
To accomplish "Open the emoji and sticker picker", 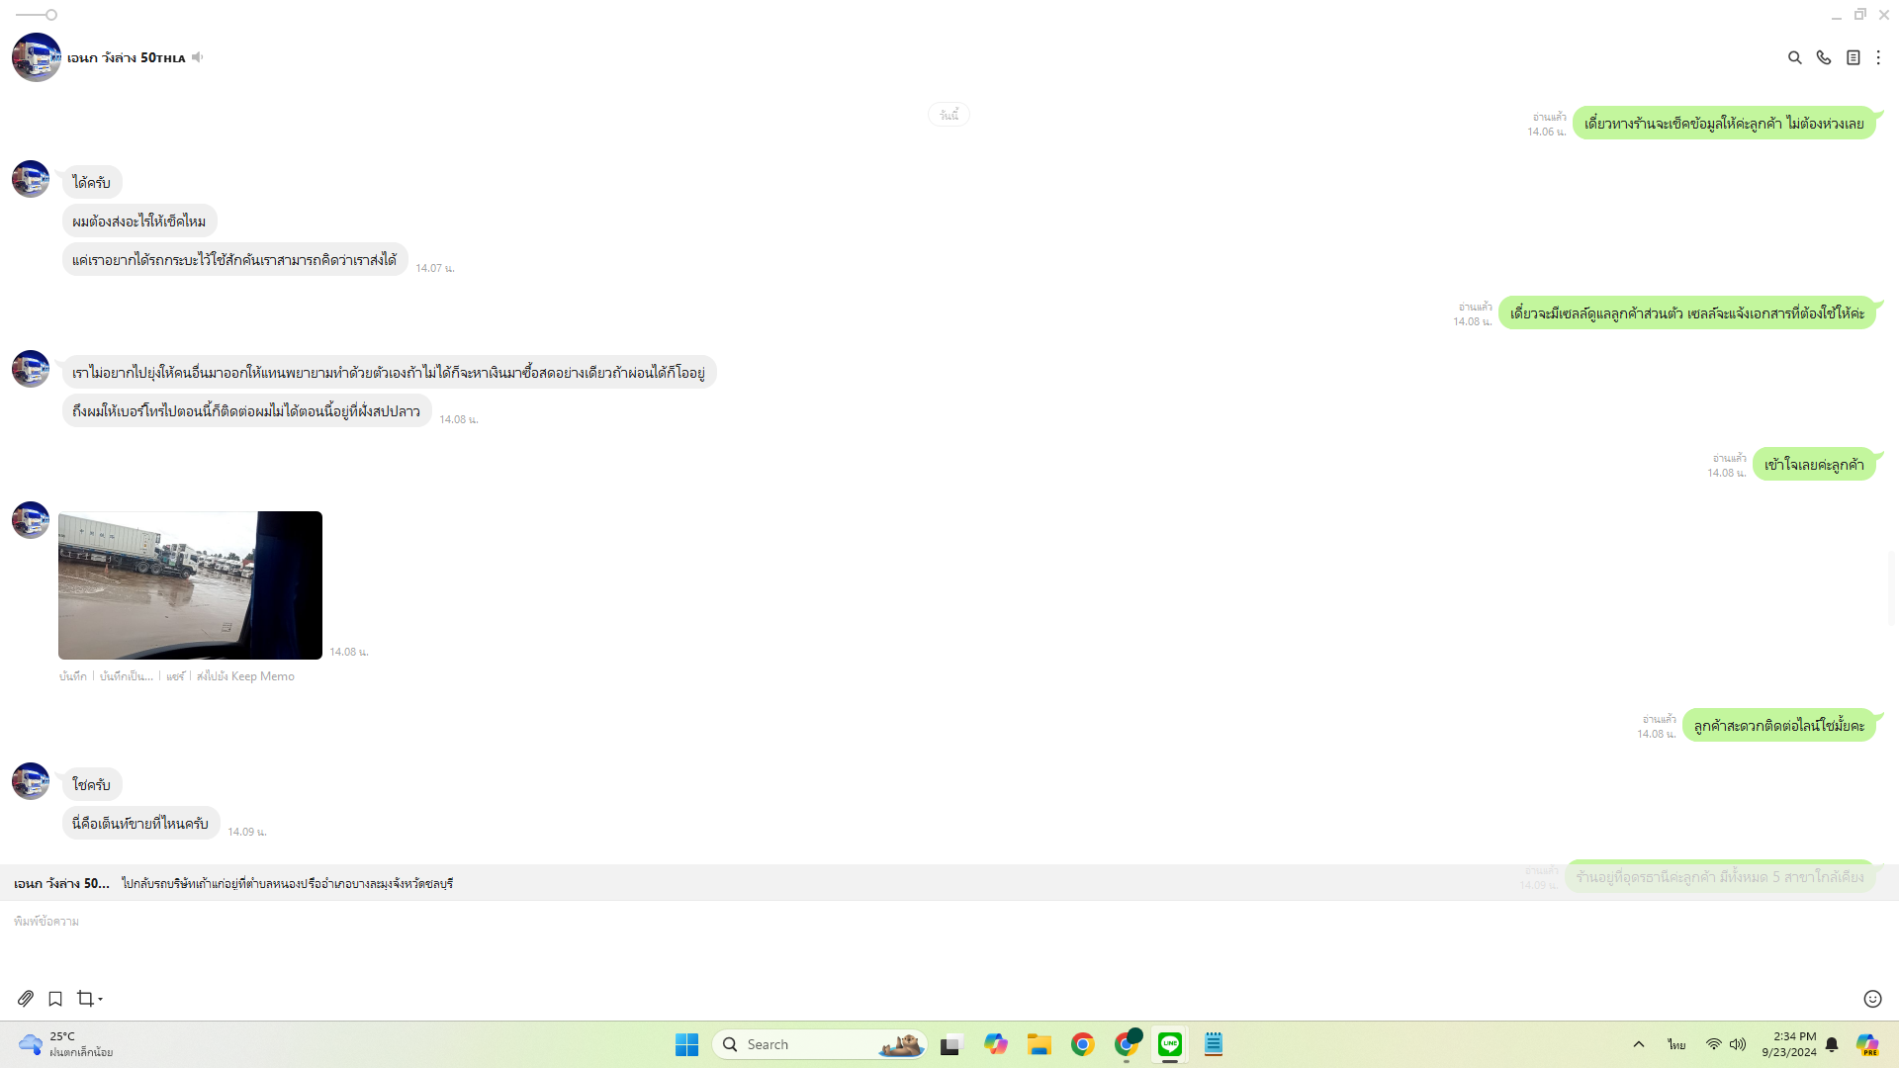I will (x=1872, y=999).
